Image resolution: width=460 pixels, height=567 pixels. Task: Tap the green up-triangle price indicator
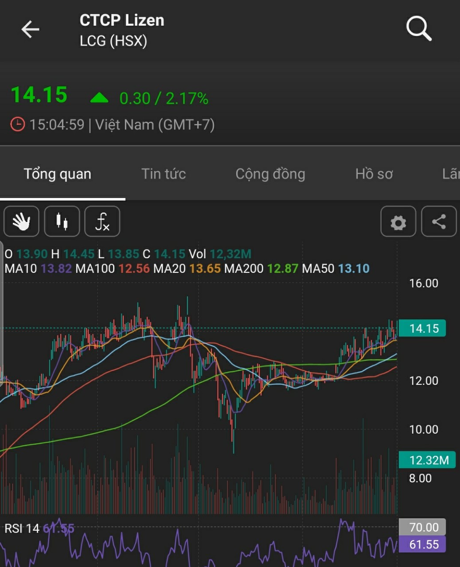[99, 98]
